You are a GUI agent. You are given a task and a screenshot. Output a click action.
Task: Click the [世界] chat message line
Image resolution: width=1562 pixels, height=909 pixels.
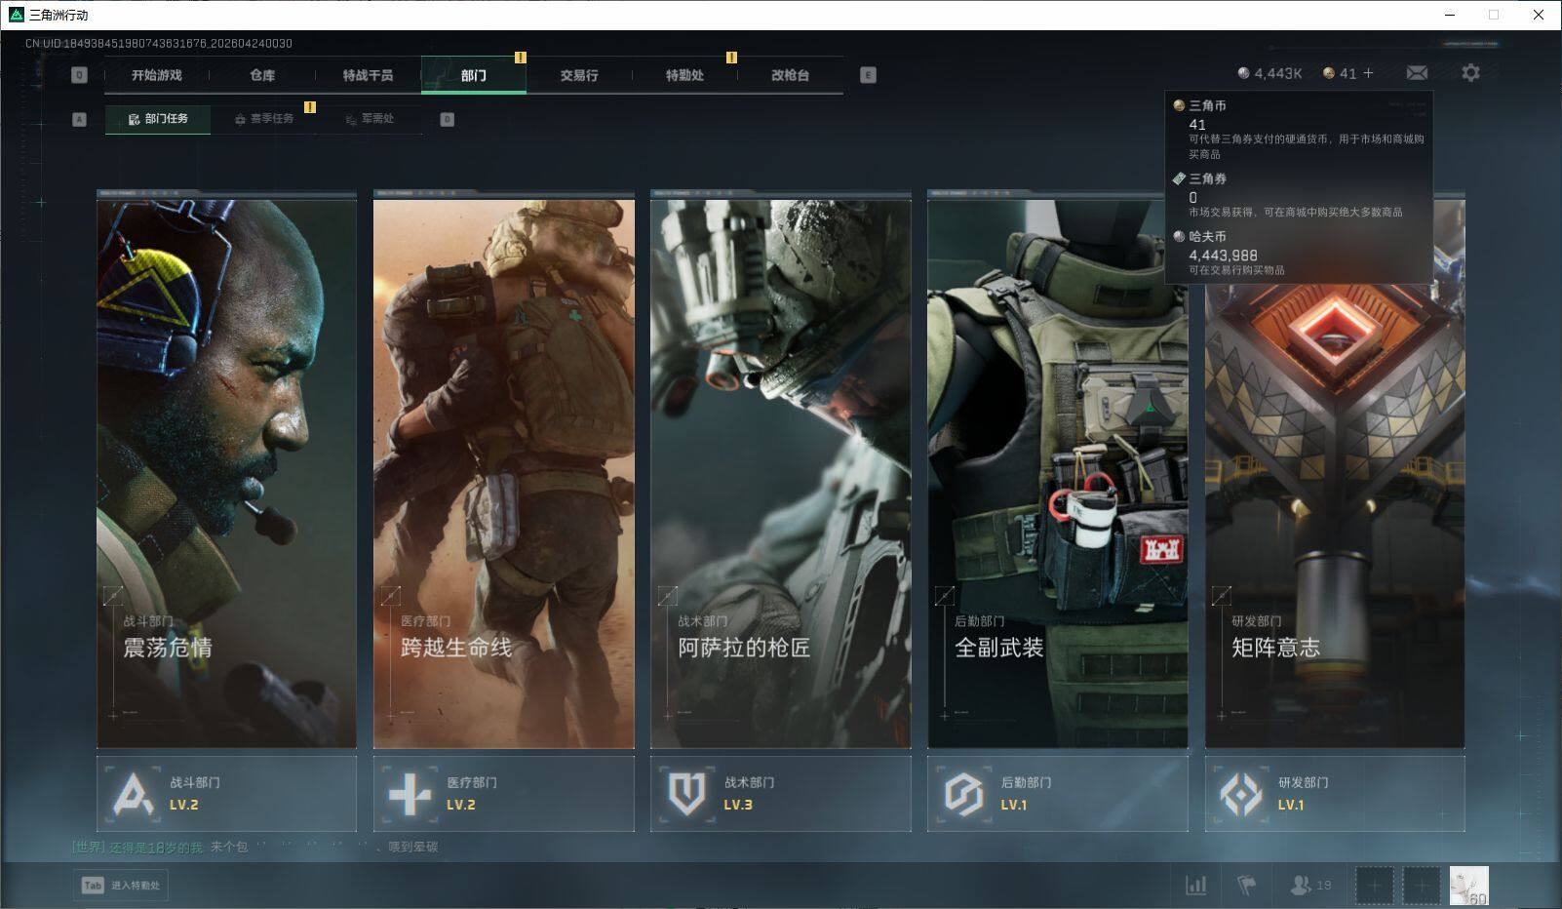pyautogui.click(x=254, y=847)
